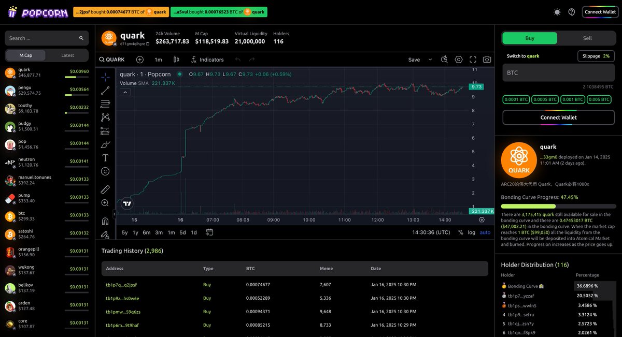Switch to the Buy tab

[530, 38]
